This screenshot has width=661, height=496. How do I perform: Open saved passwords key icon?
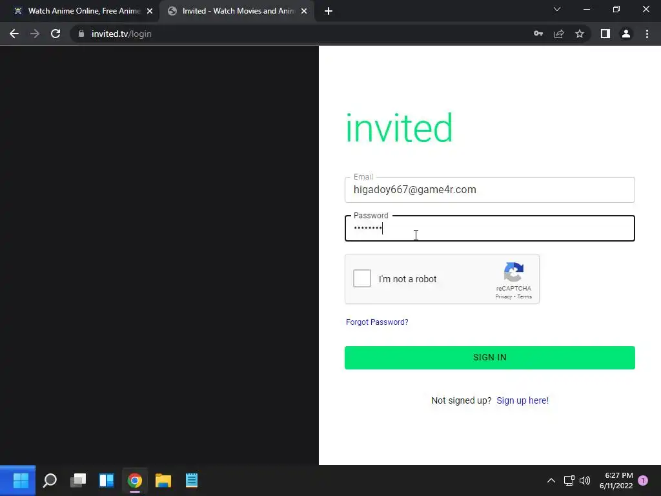pos(538,34)
